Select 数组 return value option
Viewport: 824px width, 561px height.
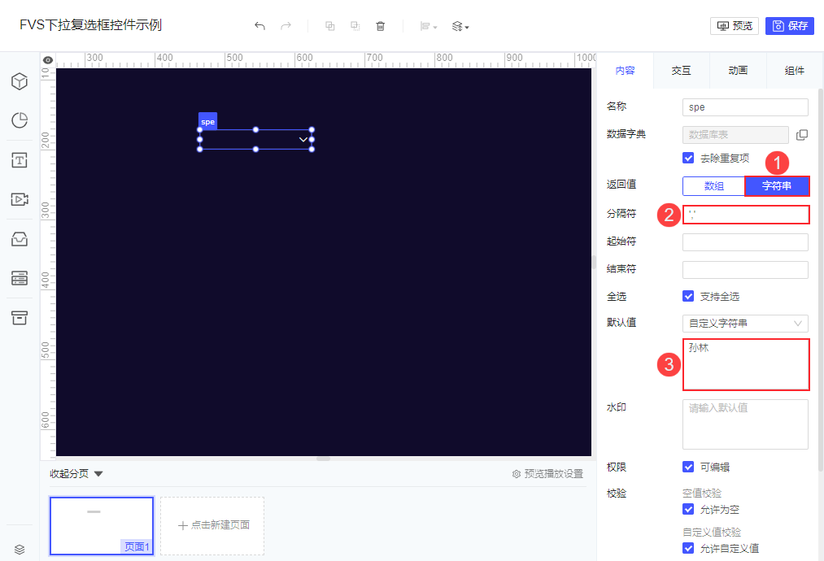click(713, 186)
